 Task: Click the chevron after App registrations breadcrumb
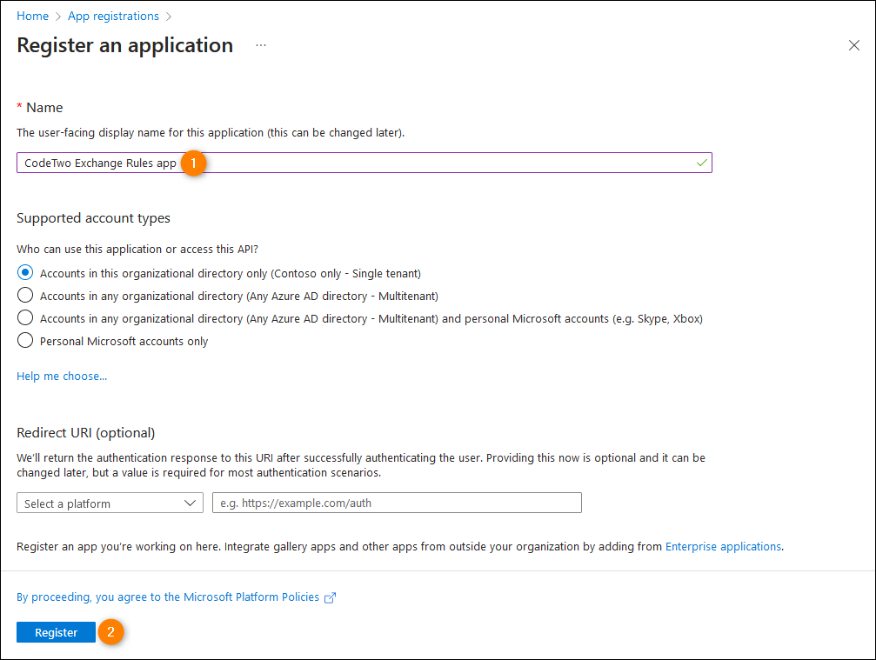coord(169,17)
